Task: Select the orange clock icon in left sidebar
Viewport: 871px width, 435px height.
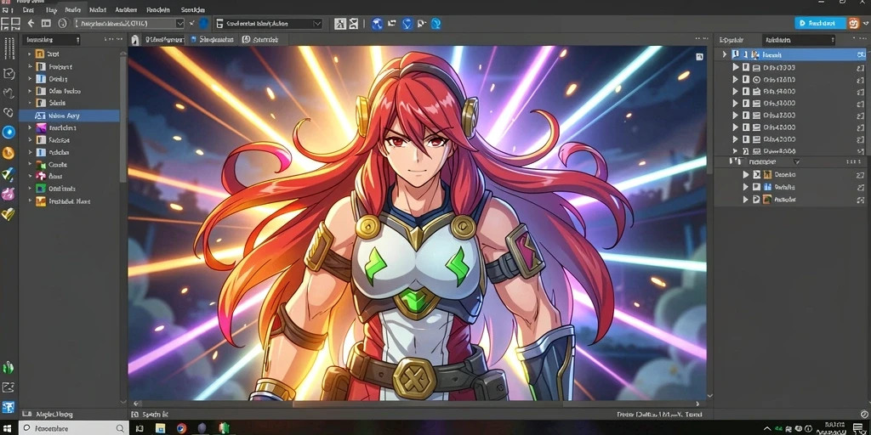Action: coord(9,153)
